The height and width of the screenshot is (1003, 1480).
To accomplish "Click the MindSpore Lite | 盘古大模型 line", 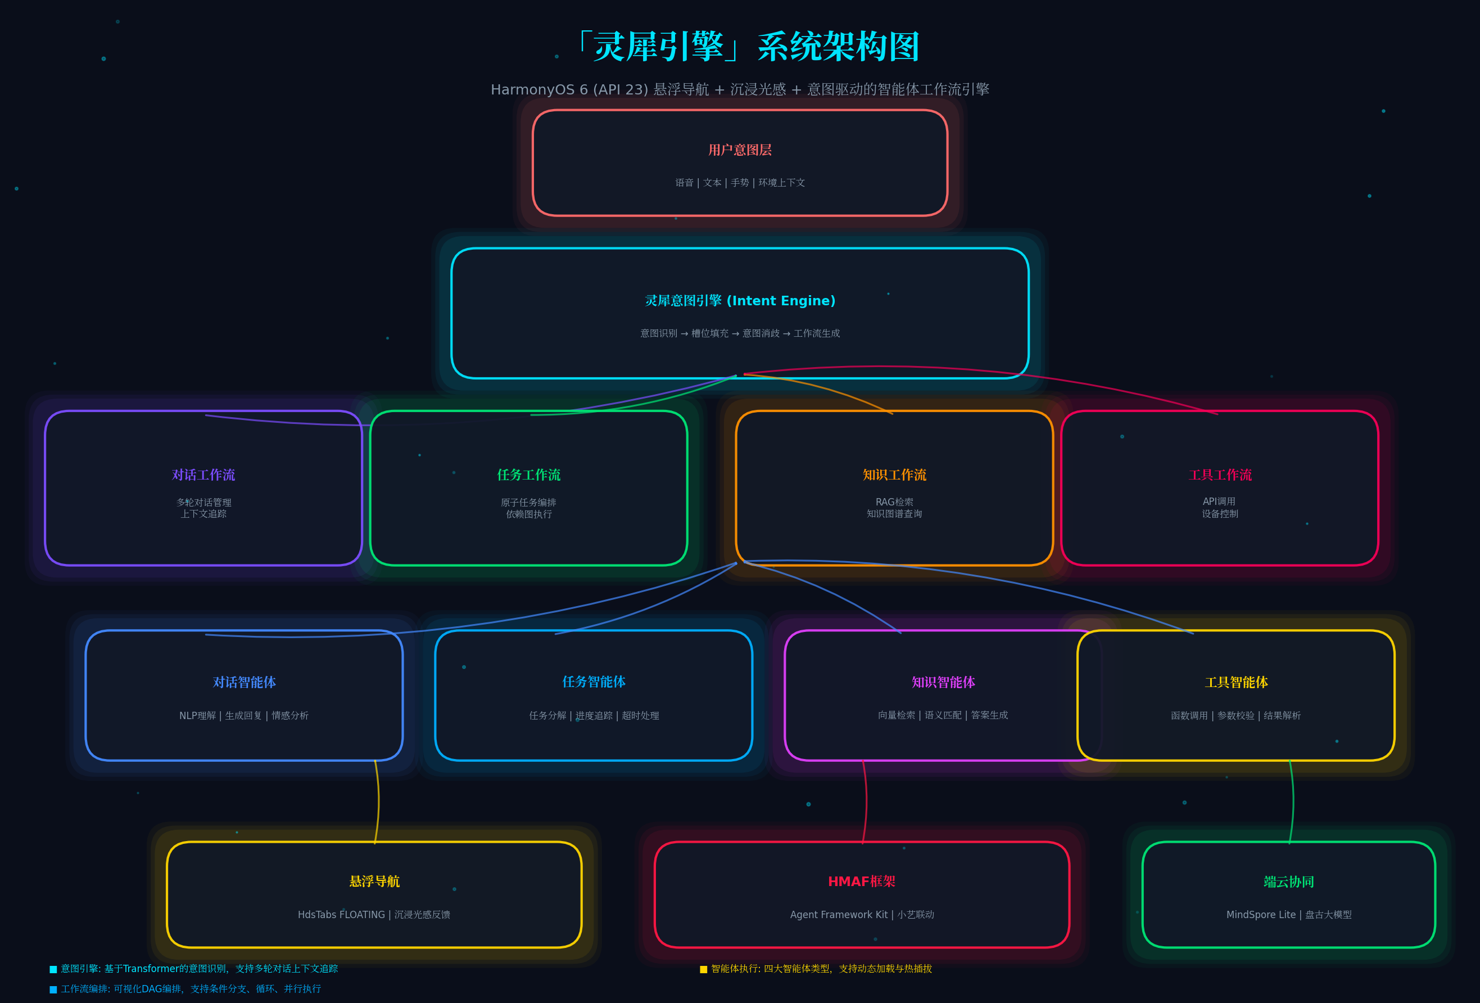I will (1289, 915).
